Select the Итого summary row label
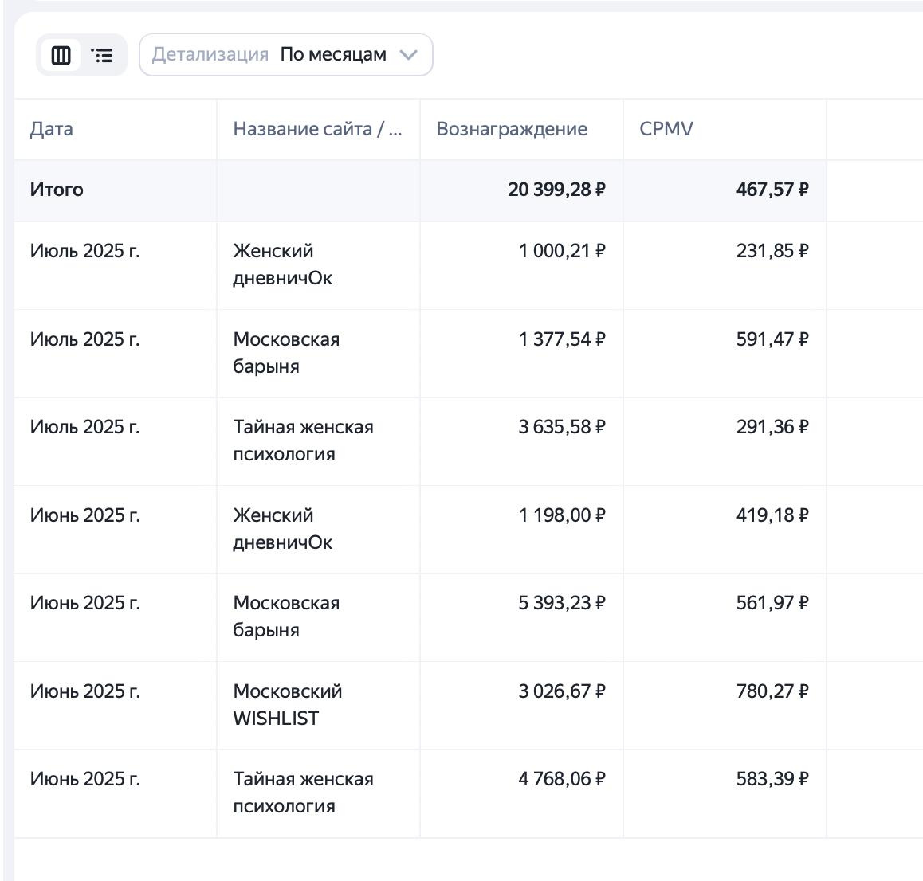The image size is (923, 881). tap(57, 190)
